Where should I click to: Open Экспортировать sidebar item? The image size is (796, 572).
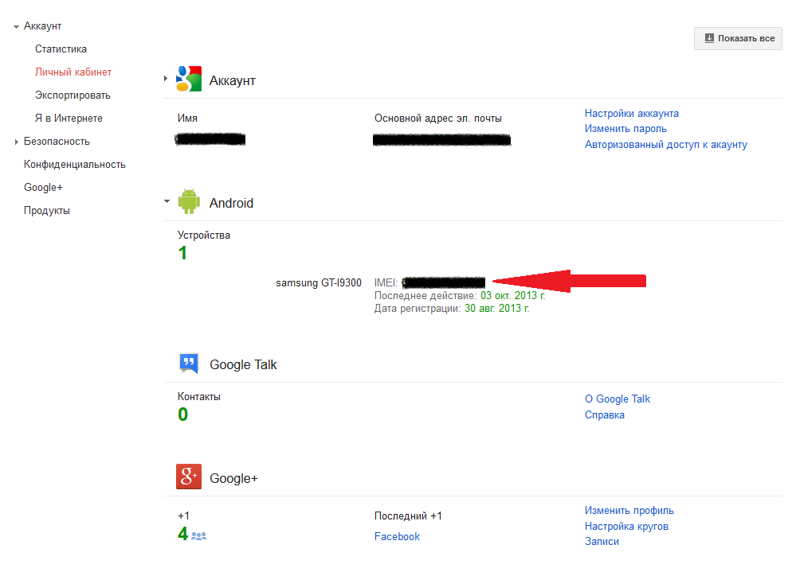73,95
